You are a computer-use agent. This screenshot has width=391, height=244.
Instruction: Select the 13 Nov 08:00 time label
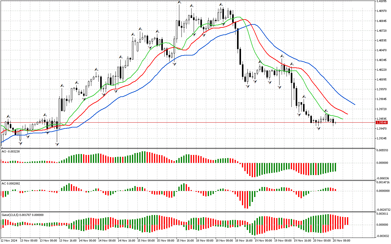coord(48,241)
